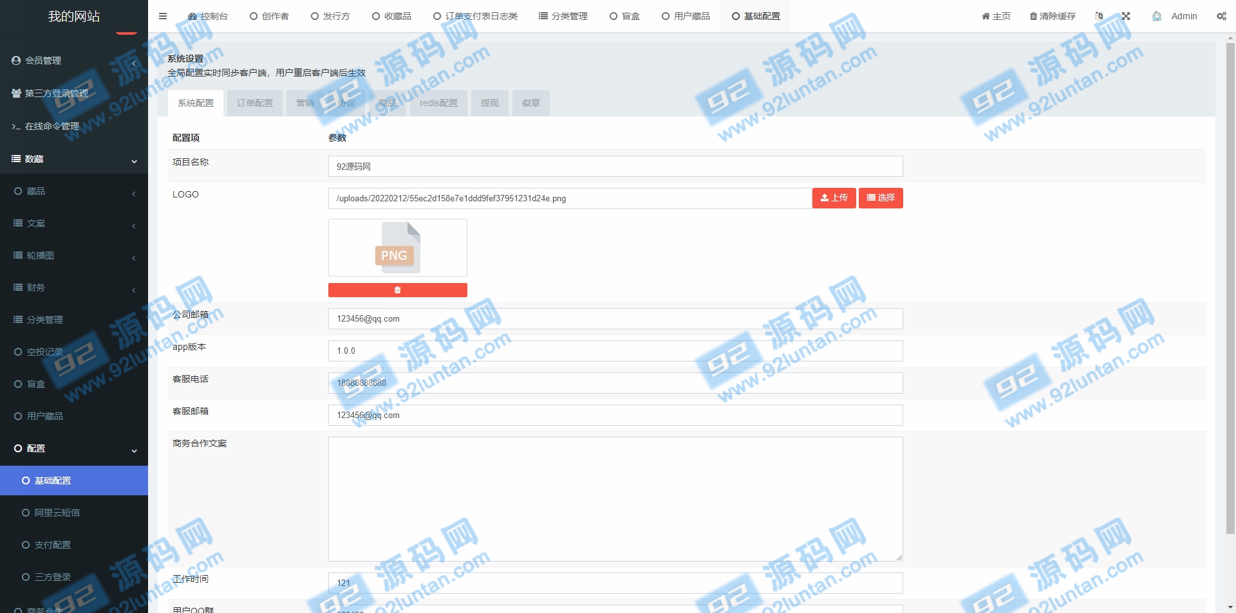Click the Admin avatar image
1236x613 pixels.
tap(1157, 16)
